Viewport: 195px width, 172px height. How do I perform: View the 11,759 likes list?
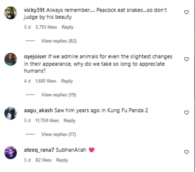(47, 121)
